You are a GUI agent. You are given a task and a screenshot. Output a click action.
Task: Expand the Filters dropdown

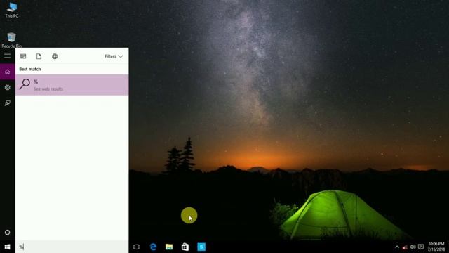coord(114,56)
